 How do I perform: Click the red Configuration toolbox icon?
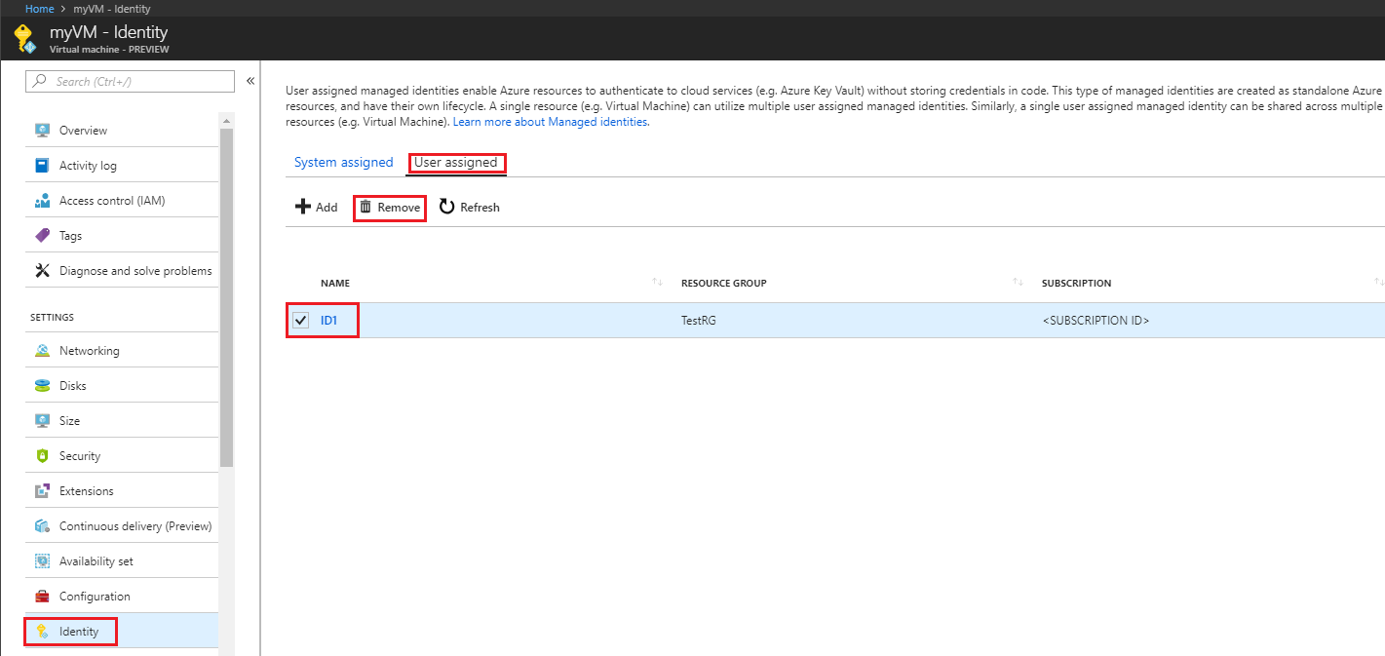point(42,597)
